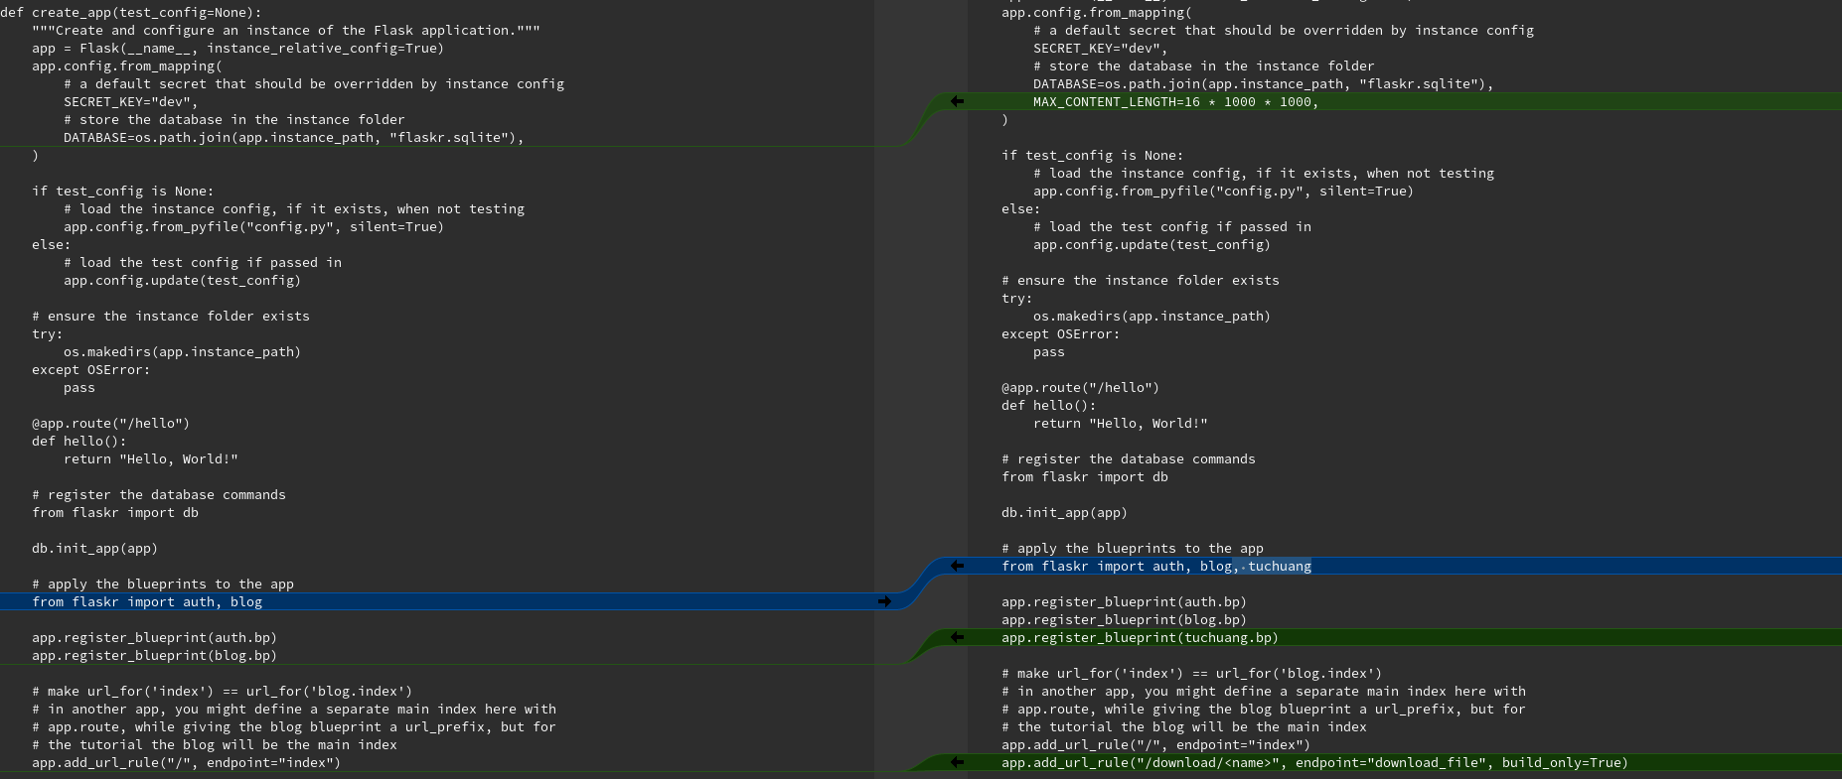Click 'SECRET_KEY="dev",' in the right pane
The width and height of the screenshot is (1842, 779).
tap(1101, 48)
